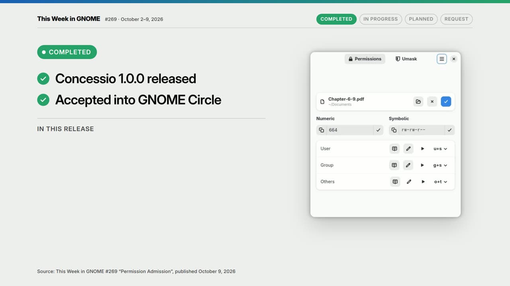
Task: Copy the numeric permission value
Action: 322,130
